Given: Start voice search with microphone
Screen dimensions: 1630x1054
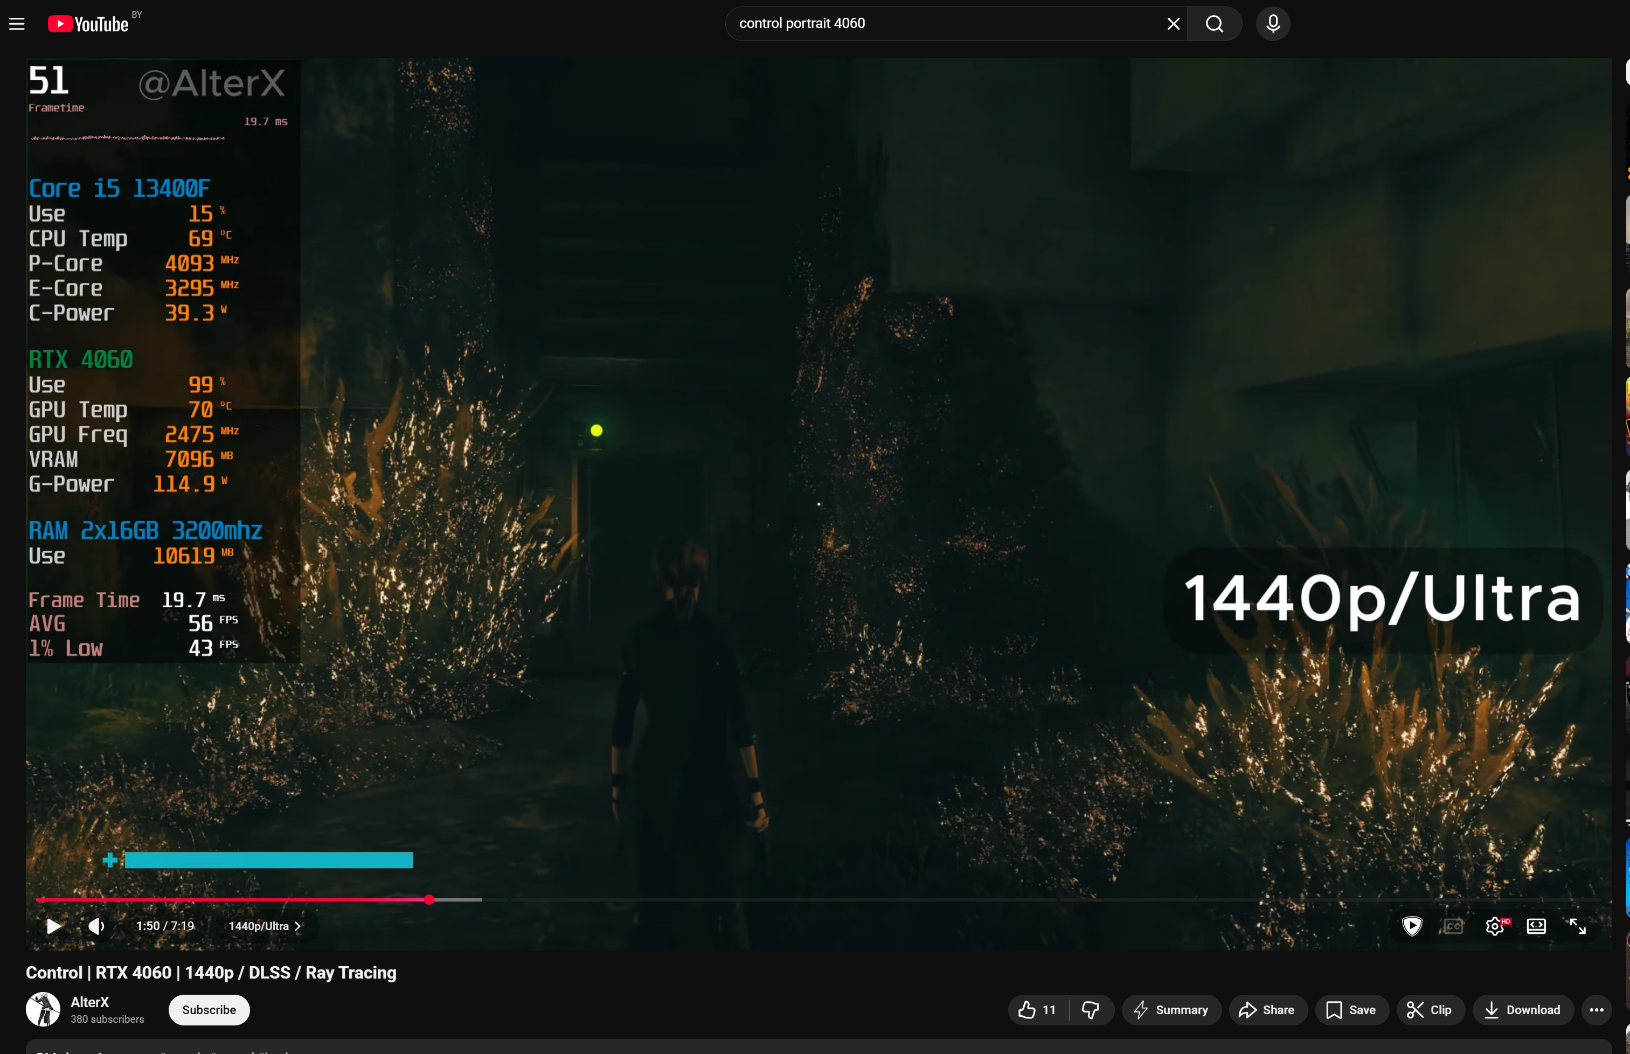Looking at the screenshot, I should tap(1272, 24).
